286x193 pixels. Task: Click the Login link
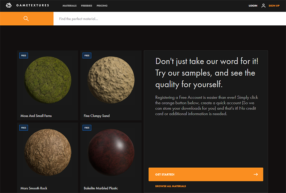(253, 6)
